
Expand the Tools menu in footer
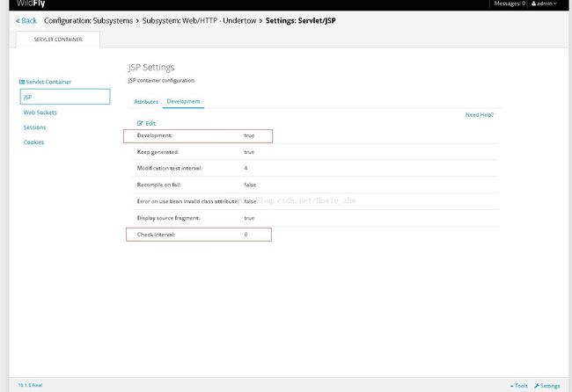click(x=518, y=386)
